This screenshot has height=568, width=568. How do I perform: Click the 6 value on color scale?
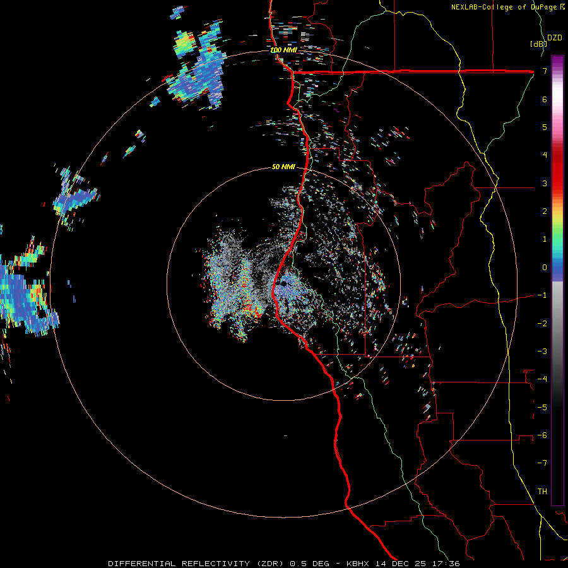pyautogui.click(x=545, y=99)
